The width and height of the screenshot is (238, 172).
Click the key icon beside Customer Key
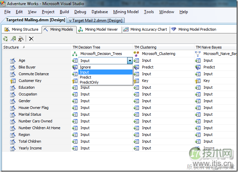13,81
